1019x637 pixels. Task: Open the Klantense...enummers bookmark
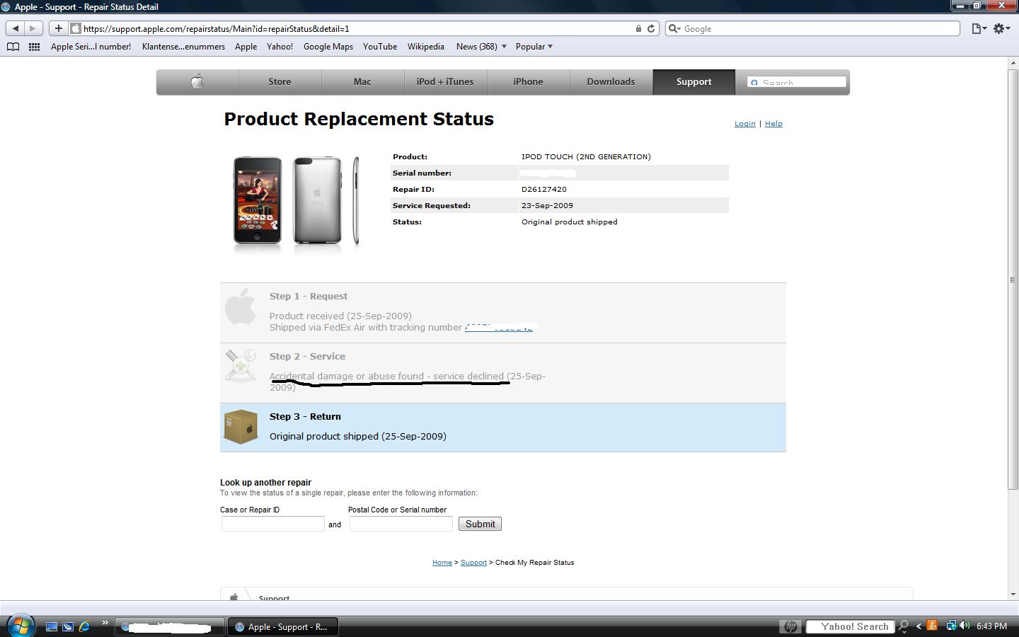[x=183, y=47]
